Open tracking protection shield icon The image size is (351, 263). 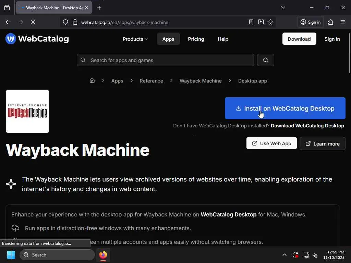[65, 22]
